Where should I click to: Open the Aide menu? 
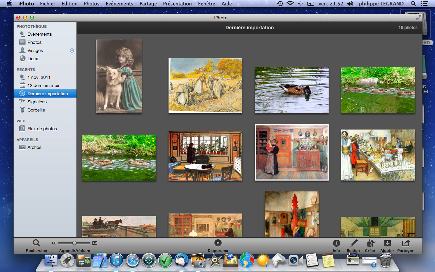(227, 4)
